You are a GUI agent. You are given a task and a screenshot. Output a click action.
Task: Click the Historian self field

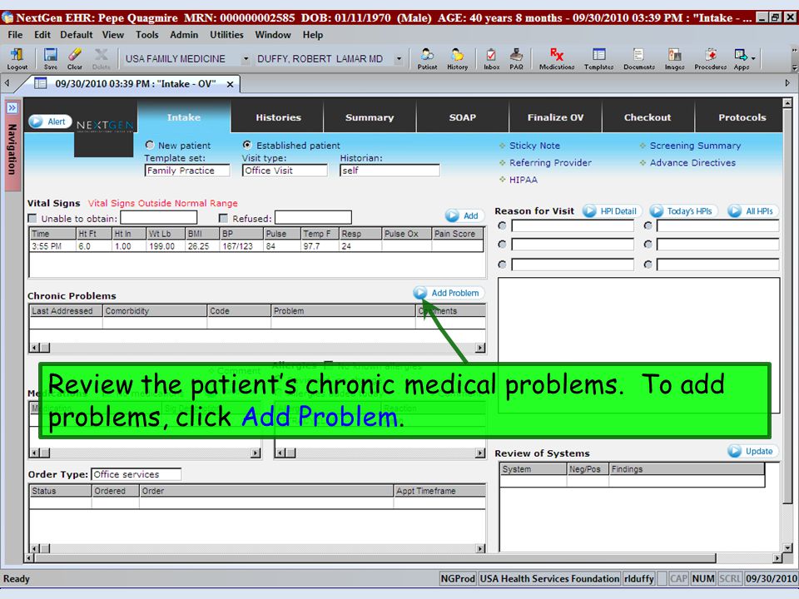[x=390, y=171]
